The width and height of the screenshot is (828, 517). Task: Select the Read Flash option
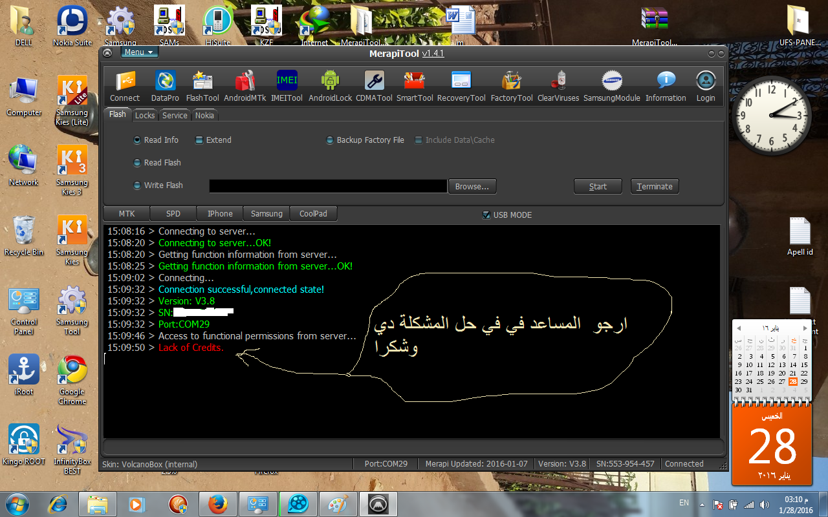click(157, 163)
